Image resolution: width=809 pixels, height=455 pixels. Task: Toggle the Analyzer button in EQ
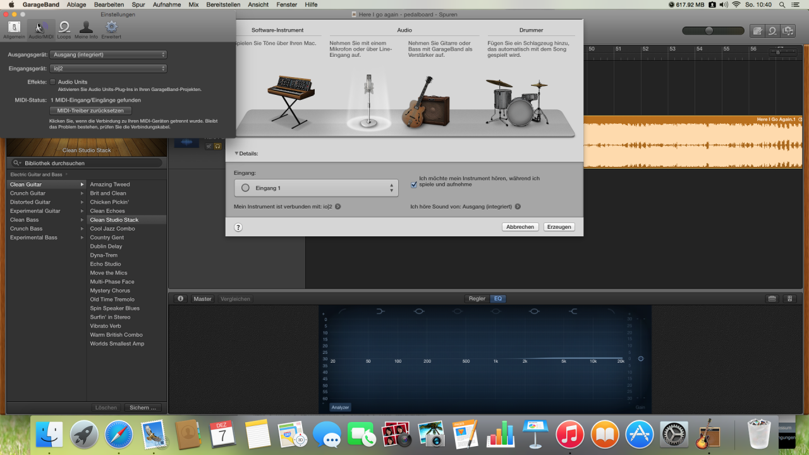pyautogui.click(x=340, y=408)
